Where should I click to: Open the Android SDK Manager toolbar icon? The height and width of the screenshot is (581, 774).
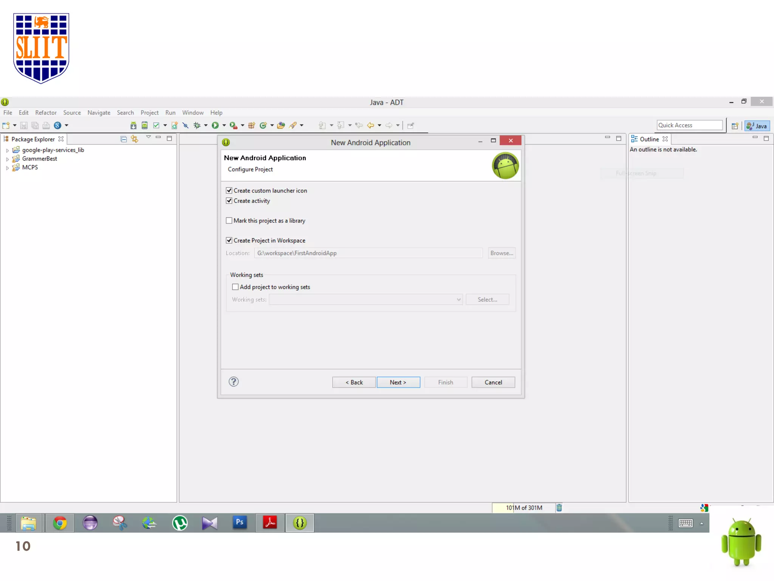click(133, 126)
